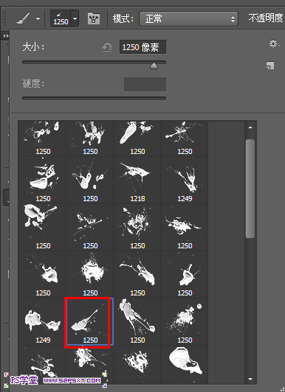Choose the 1249 brush in second row
The image size is (285, 392).
coord(185,181)
